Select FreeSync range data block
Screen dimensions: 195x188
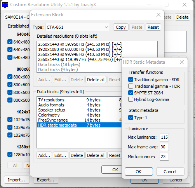point(79,120)
